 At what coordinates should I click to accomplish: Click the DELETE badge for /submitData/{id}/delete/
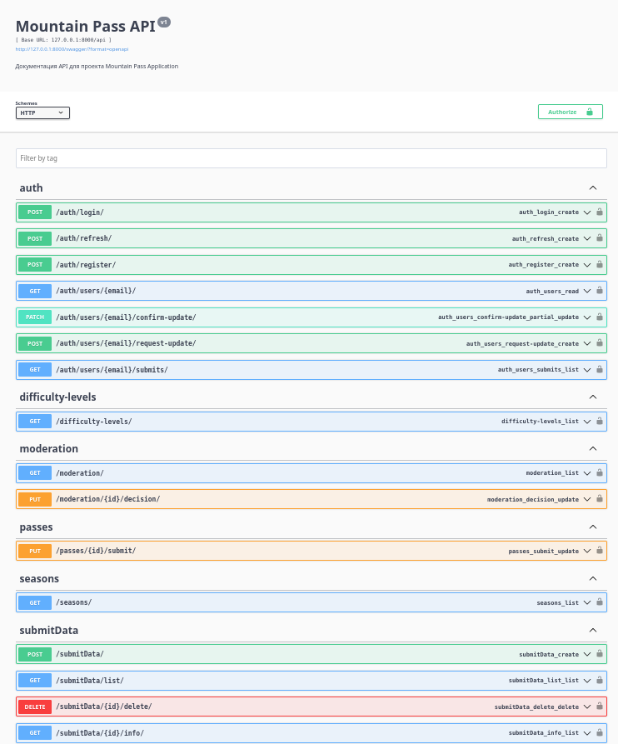35,707
